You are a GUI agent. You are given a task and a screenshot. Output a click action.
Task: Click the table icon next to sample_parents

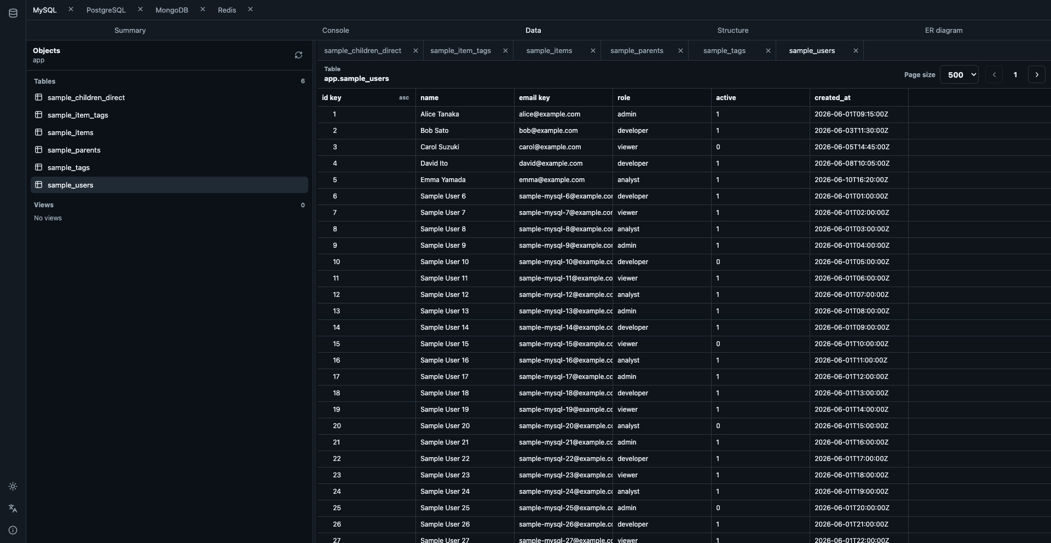tap(39, 150)
